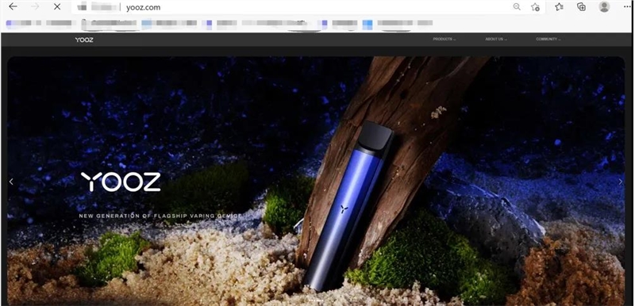Click the flagship vaping device tagline text
The height and width of the screenshot is (306, 635).
click(x=160, y=216)
